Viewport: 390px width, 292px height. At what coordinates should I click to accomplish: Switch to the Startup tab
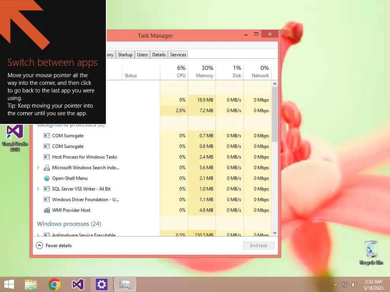coord(125,55)
